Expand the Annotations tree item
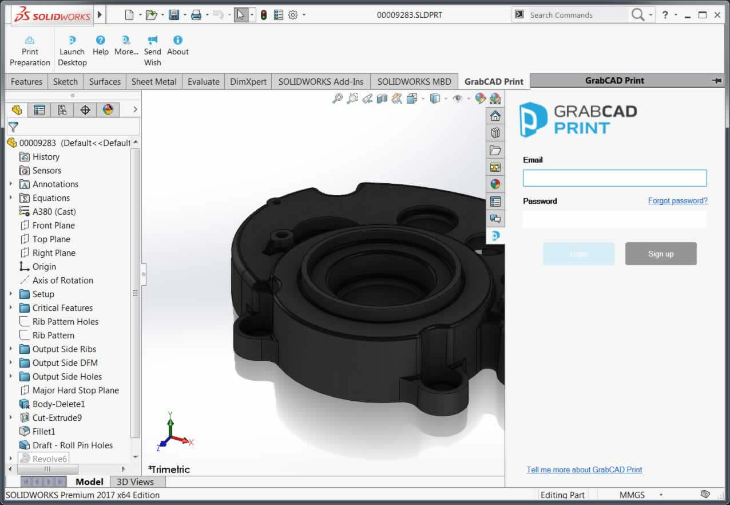The width and height of the screenshot is (730, 505). 10,184
